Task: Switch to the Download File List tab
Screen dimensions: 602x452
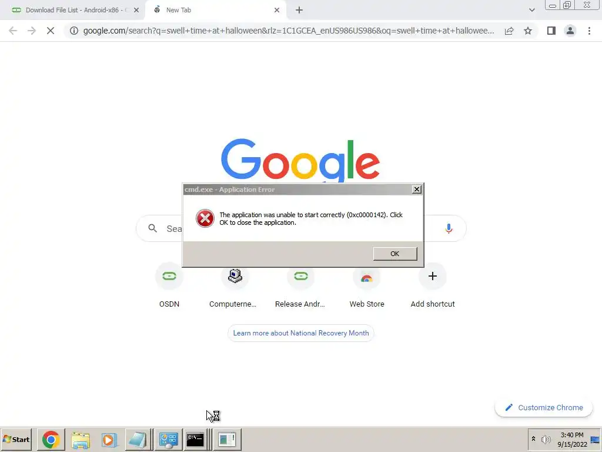Action: [72, 10]
